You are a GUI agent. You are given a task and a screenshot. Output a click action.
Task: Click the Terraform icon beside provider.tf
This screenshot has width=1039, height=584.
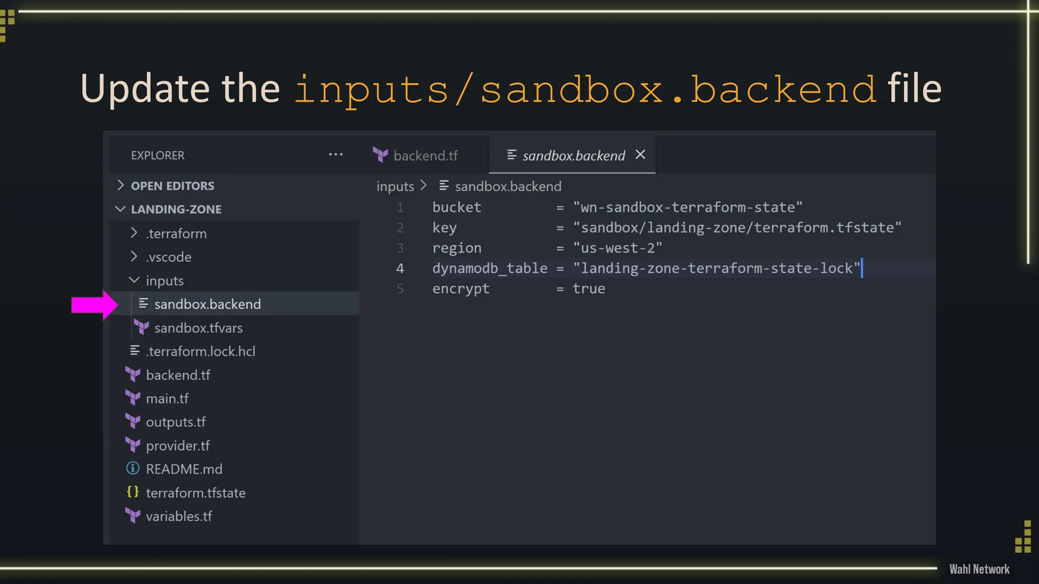[133, 445]
